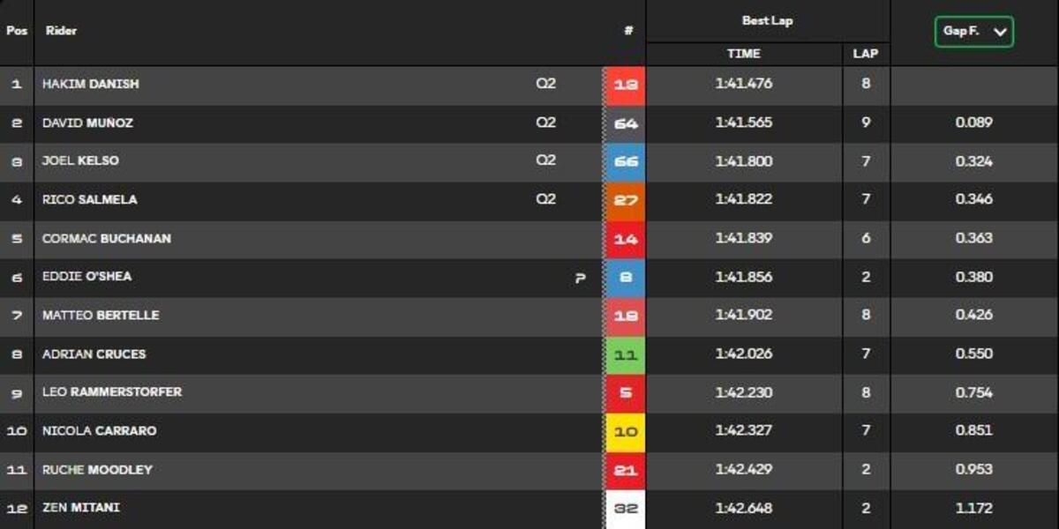Click Cormac Buchanan's red 14 badge
The image size is (1059, 529).
tap(625, 239)
